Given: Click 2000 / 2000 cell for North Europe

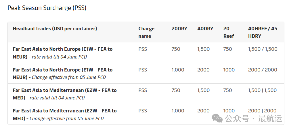Looking at the screenshot, I should click(263, 70).
